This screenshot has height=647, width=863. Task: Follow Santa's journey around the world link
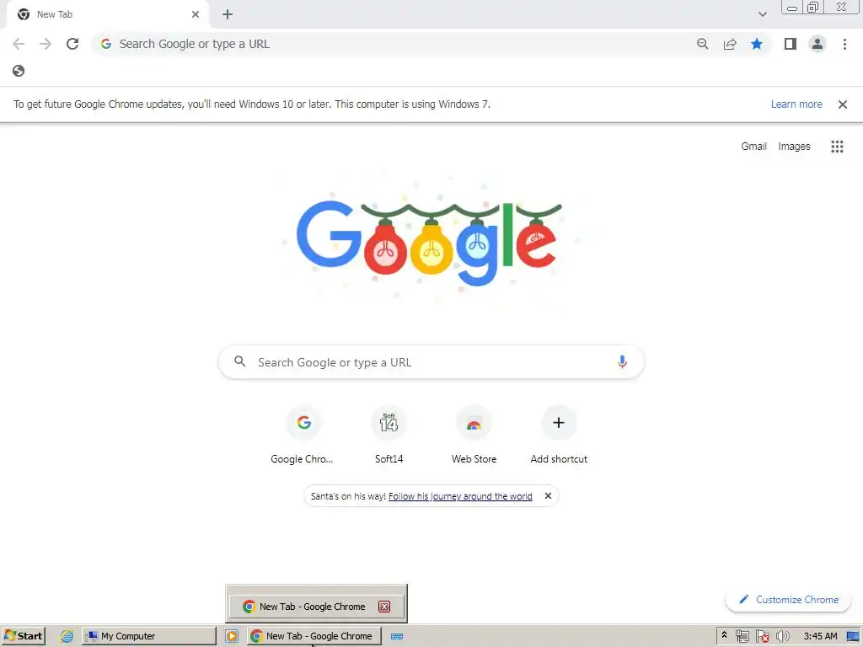[460, 496]
